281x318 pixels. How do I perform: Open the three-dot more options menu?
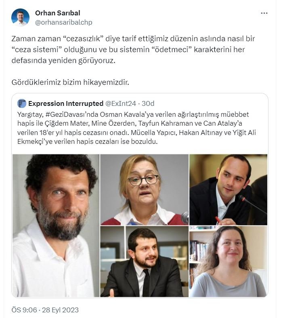[264, 13]
